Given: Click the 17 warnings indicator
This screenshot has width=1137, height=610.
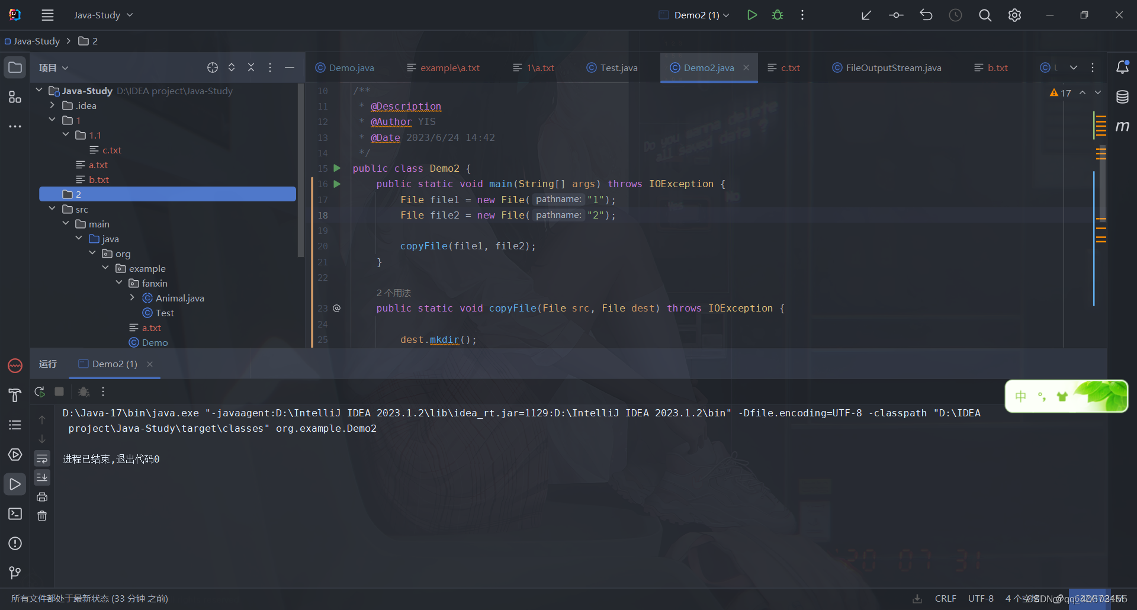Looking at the screenshot, I should (1061, 93).
